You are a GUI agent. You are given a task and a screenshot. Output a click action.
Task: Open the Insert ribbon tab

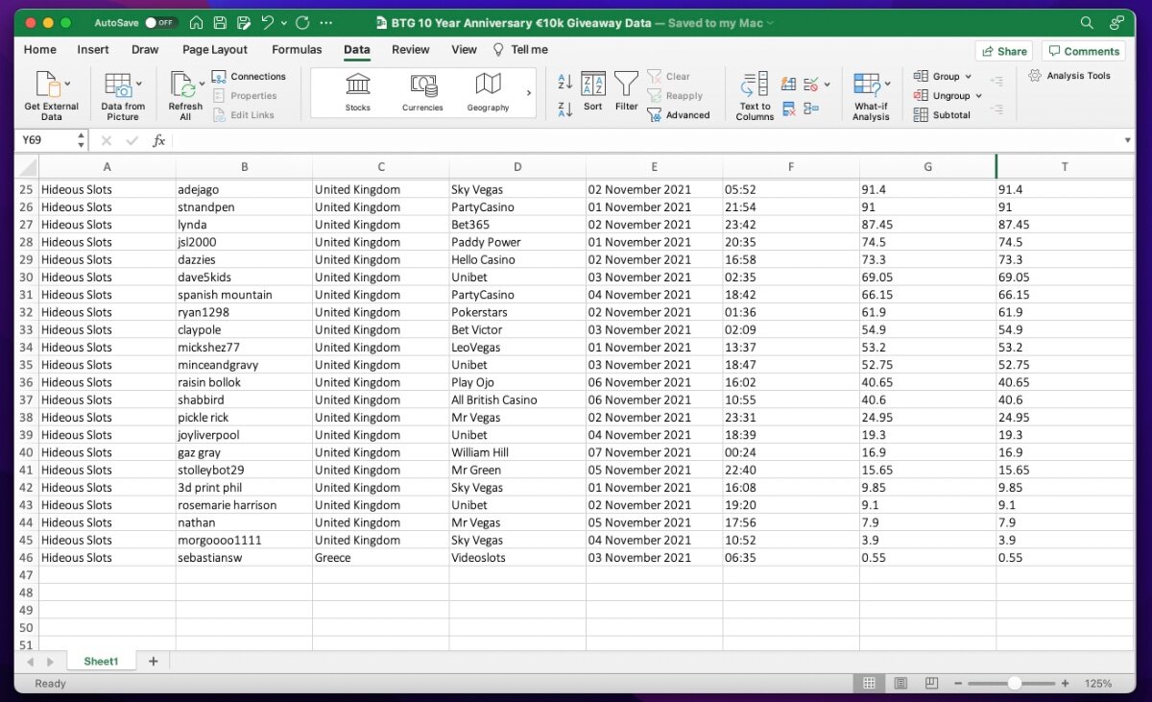point(93,50)
